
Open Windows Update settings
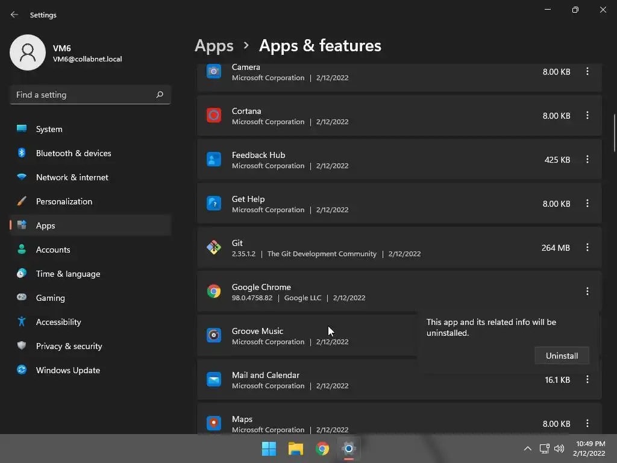(x=90, y=370)
